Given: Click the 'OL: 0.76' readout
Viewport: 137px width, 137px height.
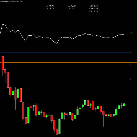Looking at the screenshot, I should (x=94, y=12).
